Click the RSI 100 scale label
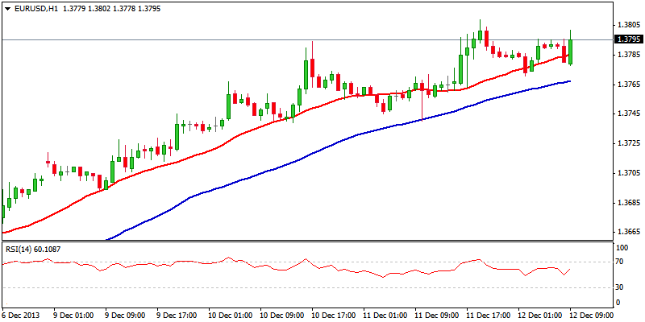 (x=623, y=248)
